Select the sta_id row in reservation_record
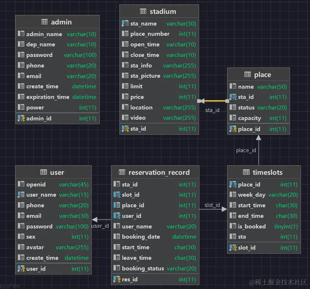The width and height of the screenshot is (310, 289). 155,184
